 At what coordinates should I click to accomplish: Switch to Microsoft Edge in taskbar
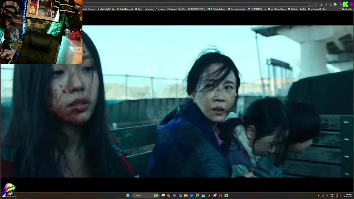click(197, 196)
